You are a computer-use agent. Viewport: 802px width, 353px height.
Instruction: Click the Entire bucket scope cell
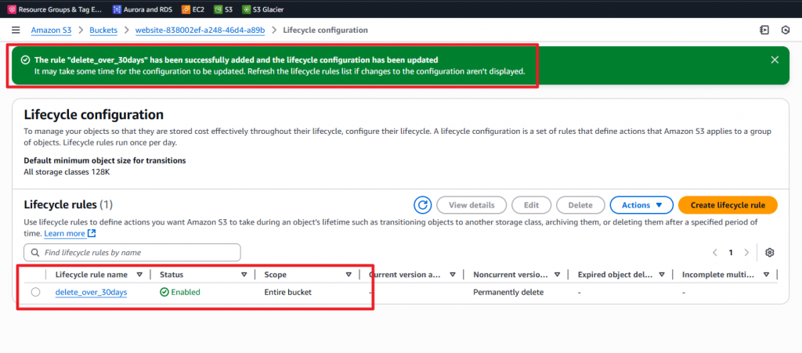[x=288, y=292]
